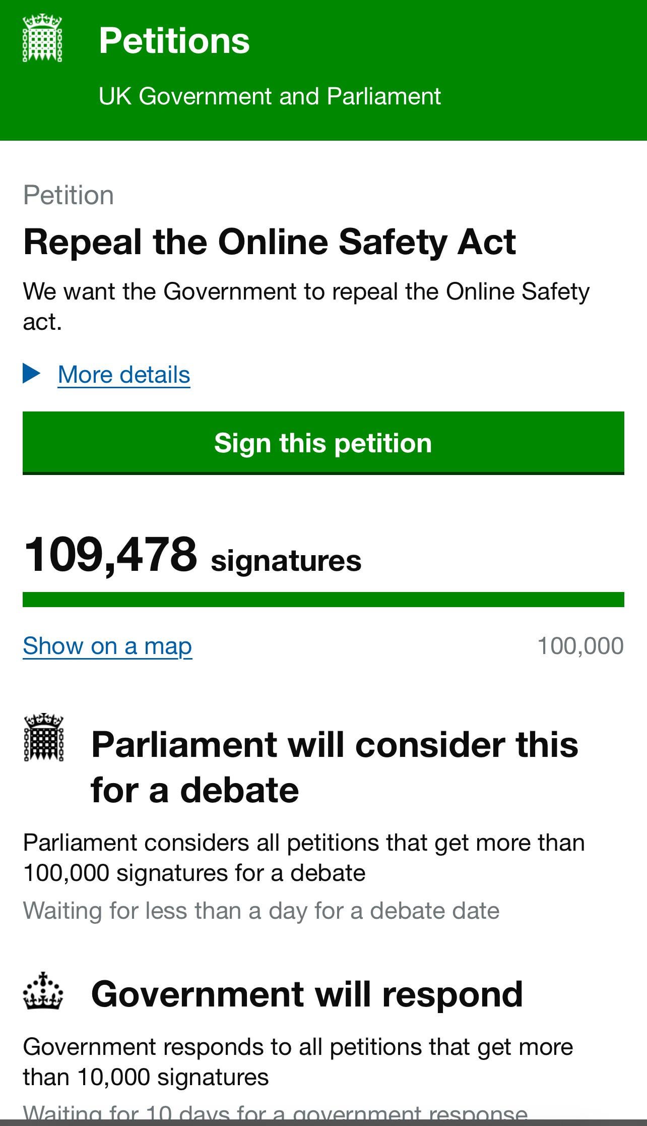Click the 100,000 target number label
The width and height of the screenshot is (647, 1126).
click(x=580, y=646)
